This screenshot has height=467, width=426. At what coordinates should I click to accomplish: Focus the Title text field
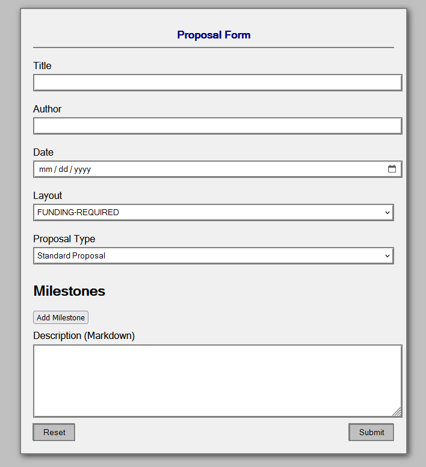tap(217, 82)
